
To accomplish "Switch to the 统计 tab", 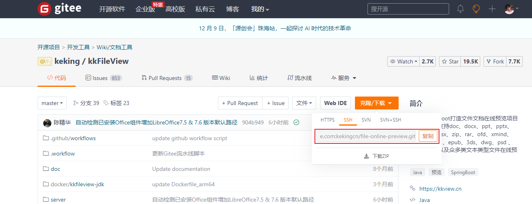I will click(259, 78).
